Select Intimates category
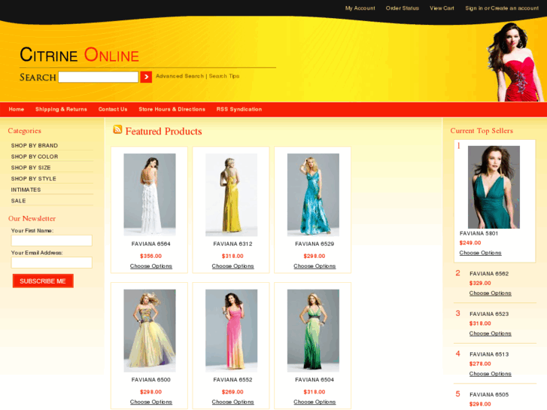Screen dimensions: 547x410 (x=26, y=190)
